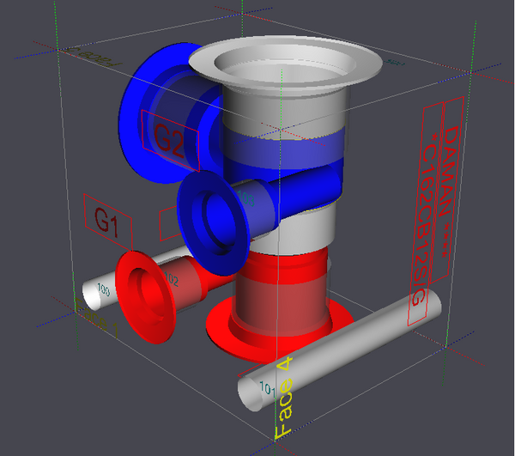Click the number 101 on the long cylinder
The image size is (515, 456).
click(267, 389)
